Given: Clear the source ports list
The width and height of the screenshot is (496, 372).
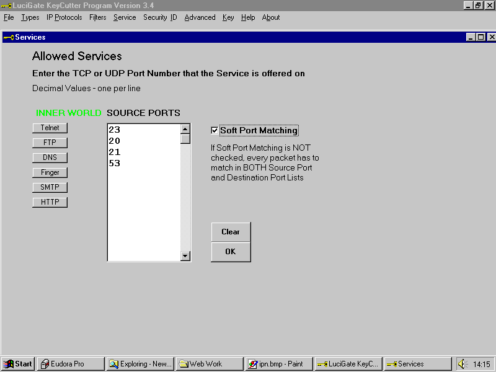Looking at the screenshot, I should pyautogui.click(x=231, y=232).
